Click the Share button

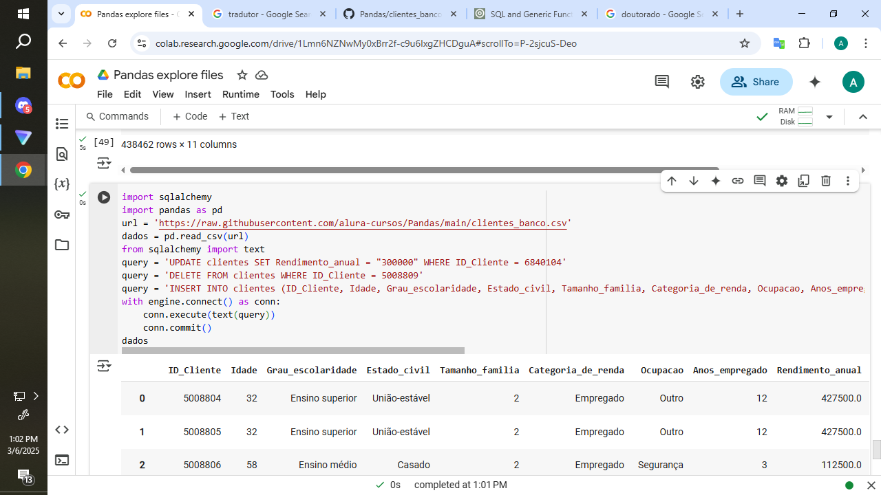tap(756, 82)
